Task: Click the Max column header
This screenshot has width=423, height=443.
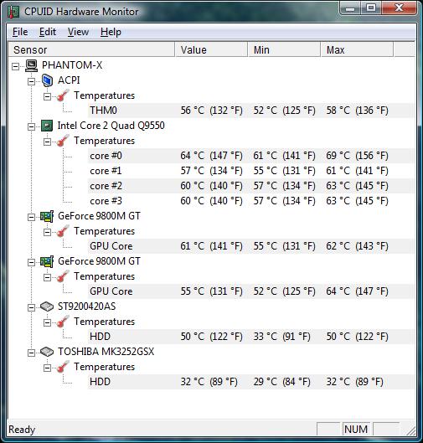Action: point(357,49)
